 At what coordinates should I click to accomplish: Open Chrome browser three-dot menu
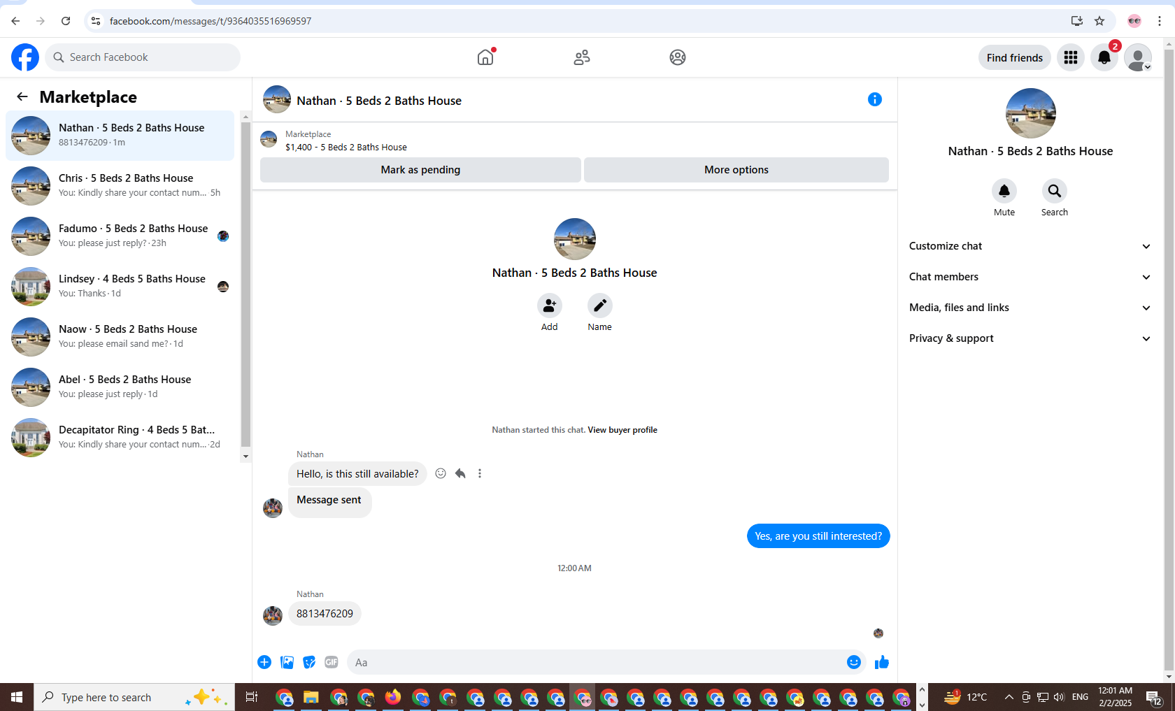[1160, 21]
